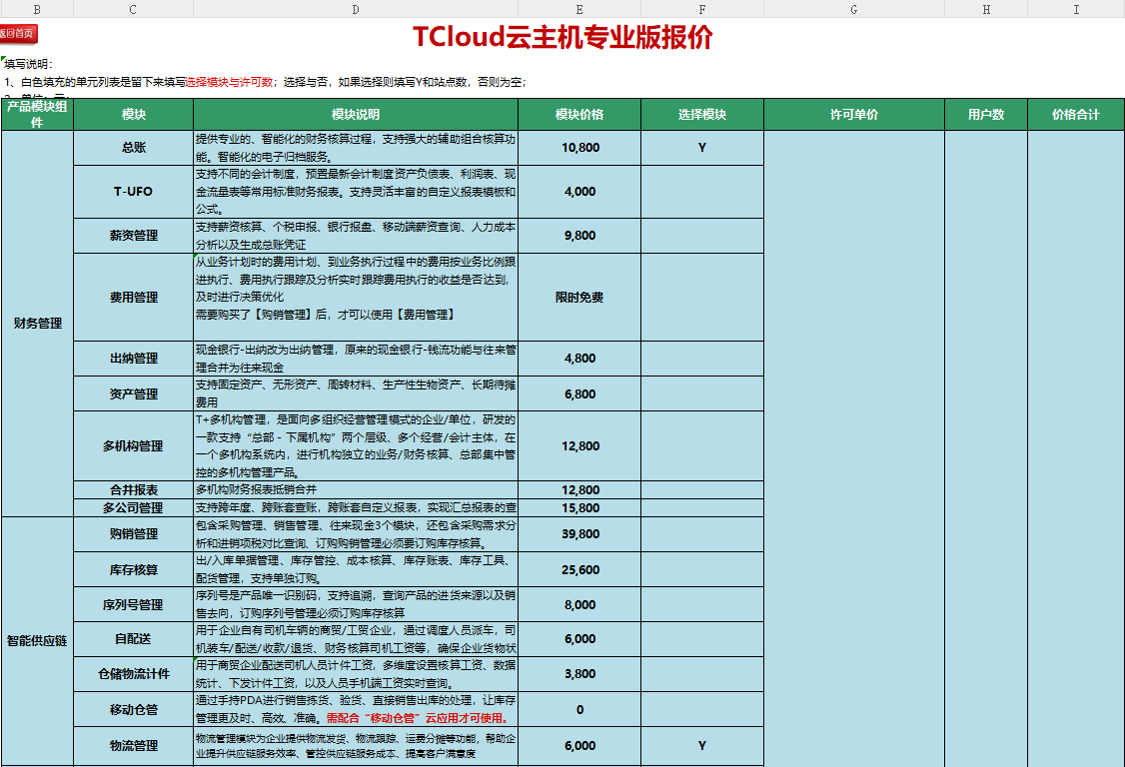
Task: Click the 模块价格 header cell
Action: [x=579, y=115]
